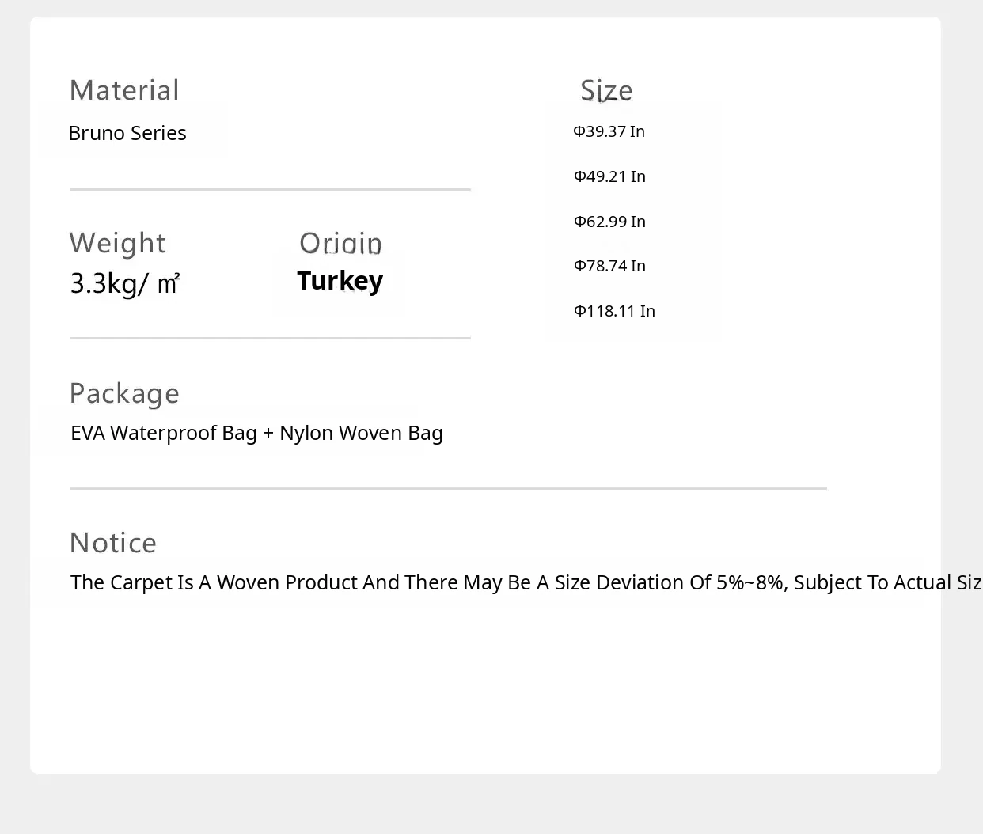The width and height of the screenshot is (983, 834).
Task: Click the Material heading
Action: [124, 90]
